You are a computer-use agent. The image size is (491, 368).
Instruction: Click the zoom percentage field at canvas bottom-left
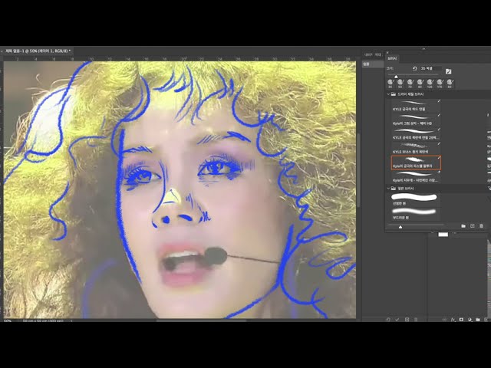coord(8,320)
